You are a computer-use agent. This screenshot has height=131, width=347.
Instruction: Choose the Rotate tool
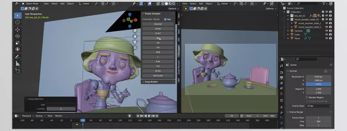tap(17, 36)
